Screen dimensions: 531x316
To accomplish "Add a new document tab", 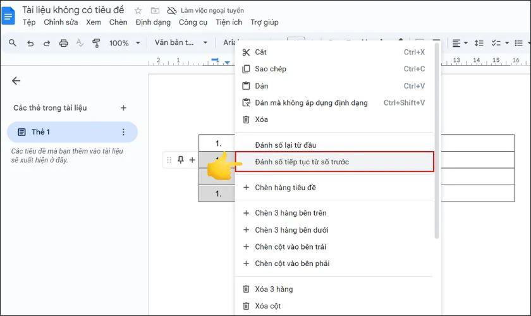I will click(124, 107).
